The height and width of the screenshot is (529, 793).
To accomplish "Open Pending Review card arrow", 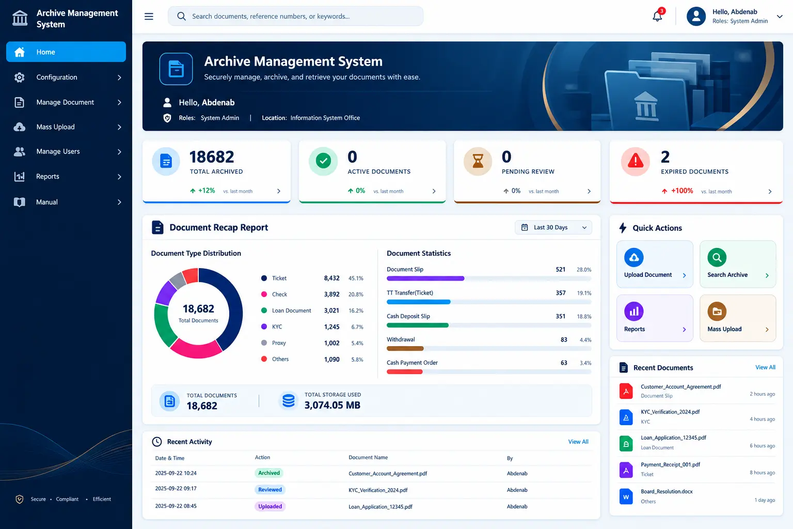I will coord(589,191).
